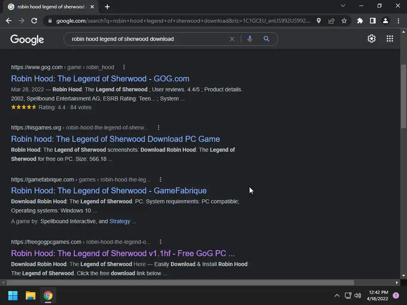The height and width of the screenshot is (305, 407).
Task: Select the robin hood legend of sherwood tab
Action: [x=51, y=7]
